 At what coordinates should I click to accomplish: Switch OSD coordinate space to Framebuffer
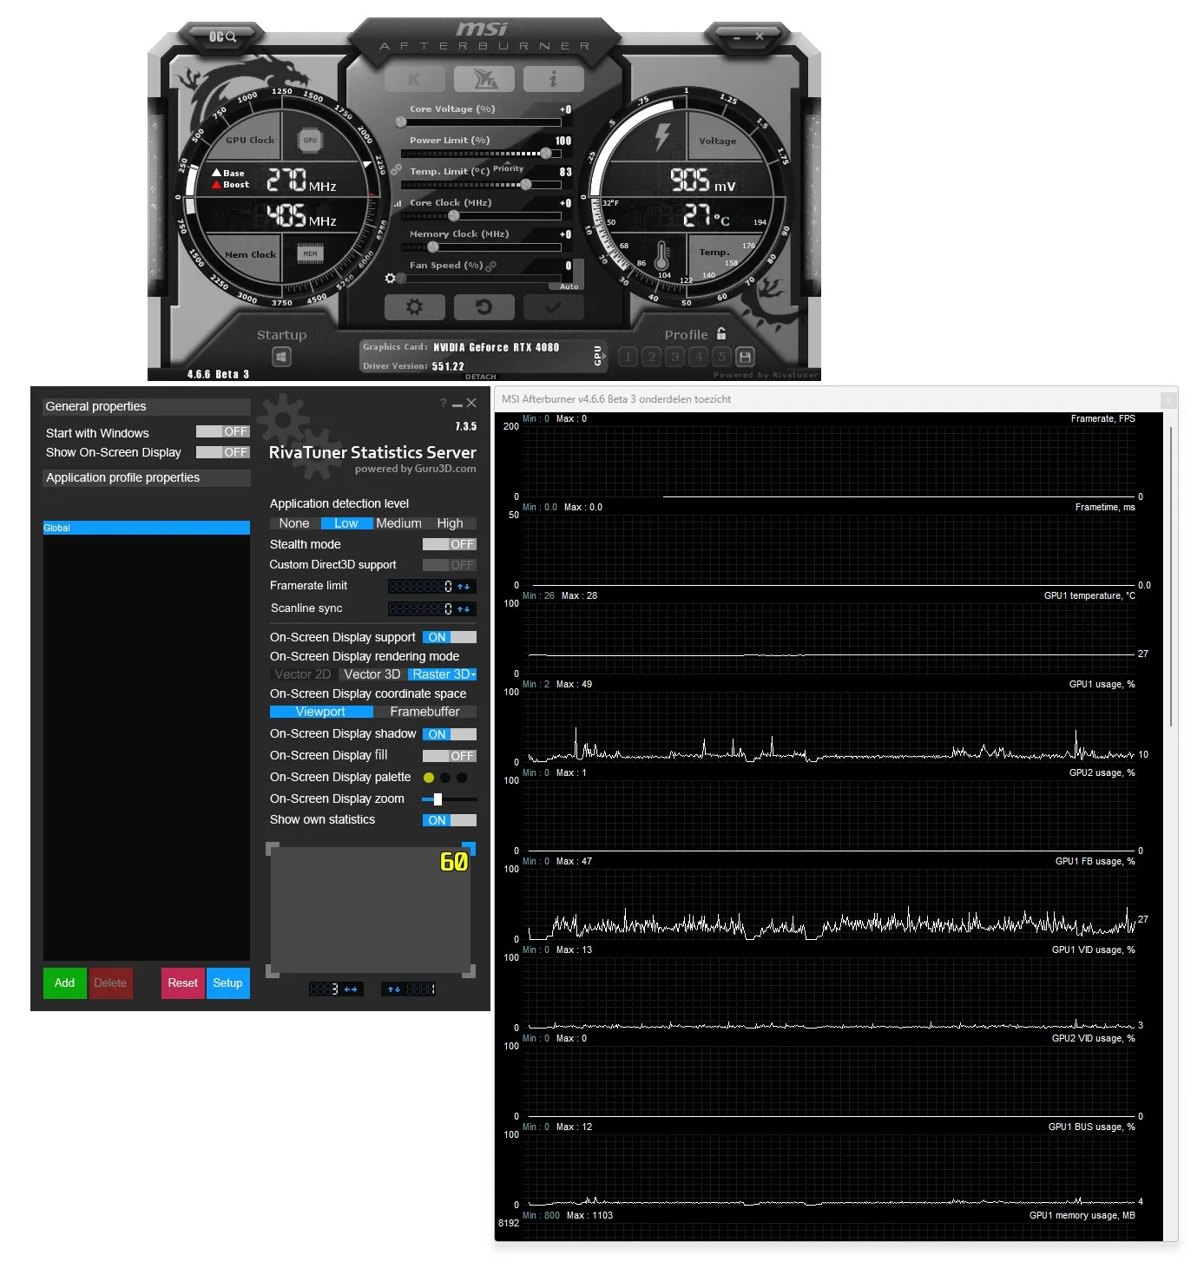coord(425,712)
